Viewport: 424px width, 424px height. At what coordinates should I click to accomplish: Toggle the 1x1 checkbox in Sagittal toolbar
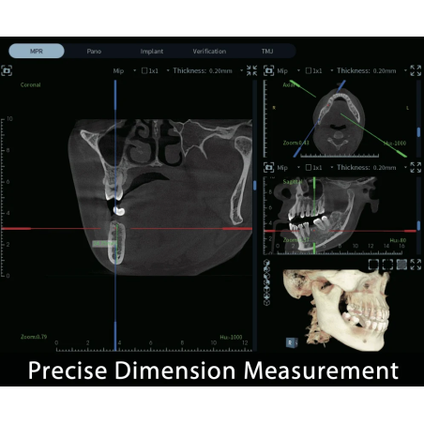309,168
